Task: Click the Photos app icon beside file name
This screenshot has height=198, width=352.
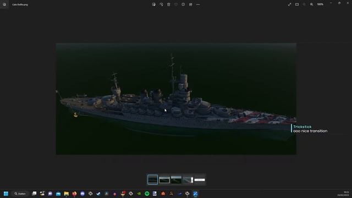Action: point(4,4)
